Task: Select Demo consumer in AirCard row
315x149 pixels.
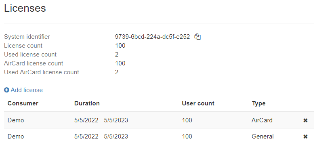Action: [16, 120]
